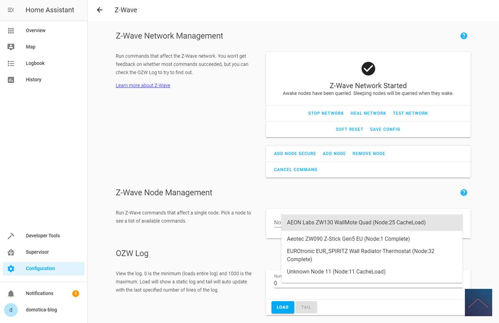Open the History page
This screenshot has width=499, height=323.
[44, 80]
